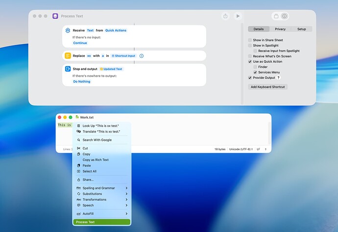Click the Substitutions circular arrows icon
Viewport: 338px width, 232px height.
78,194
